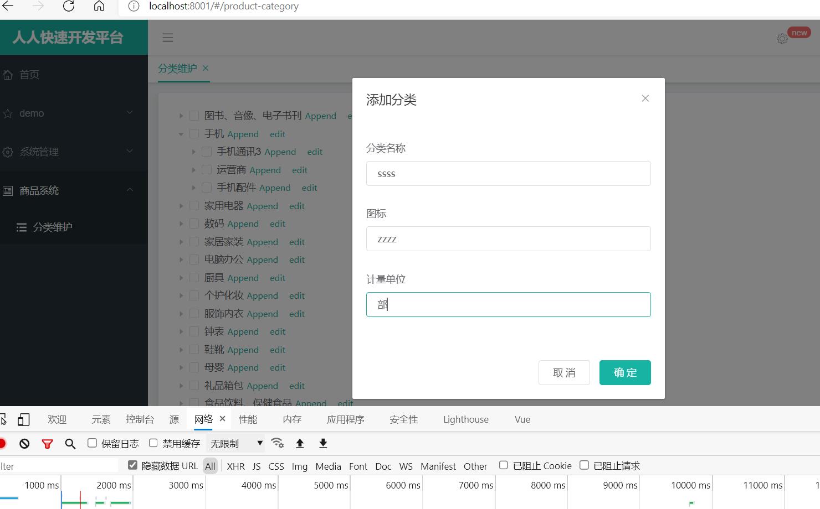Collapse the 商品系统 sidebar menu
This screenshot has height=509, width=820.
(130, 190)
